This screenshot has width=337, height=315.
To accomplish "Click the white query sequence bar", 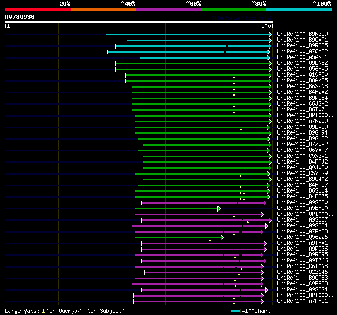I will tap(139, 22).
